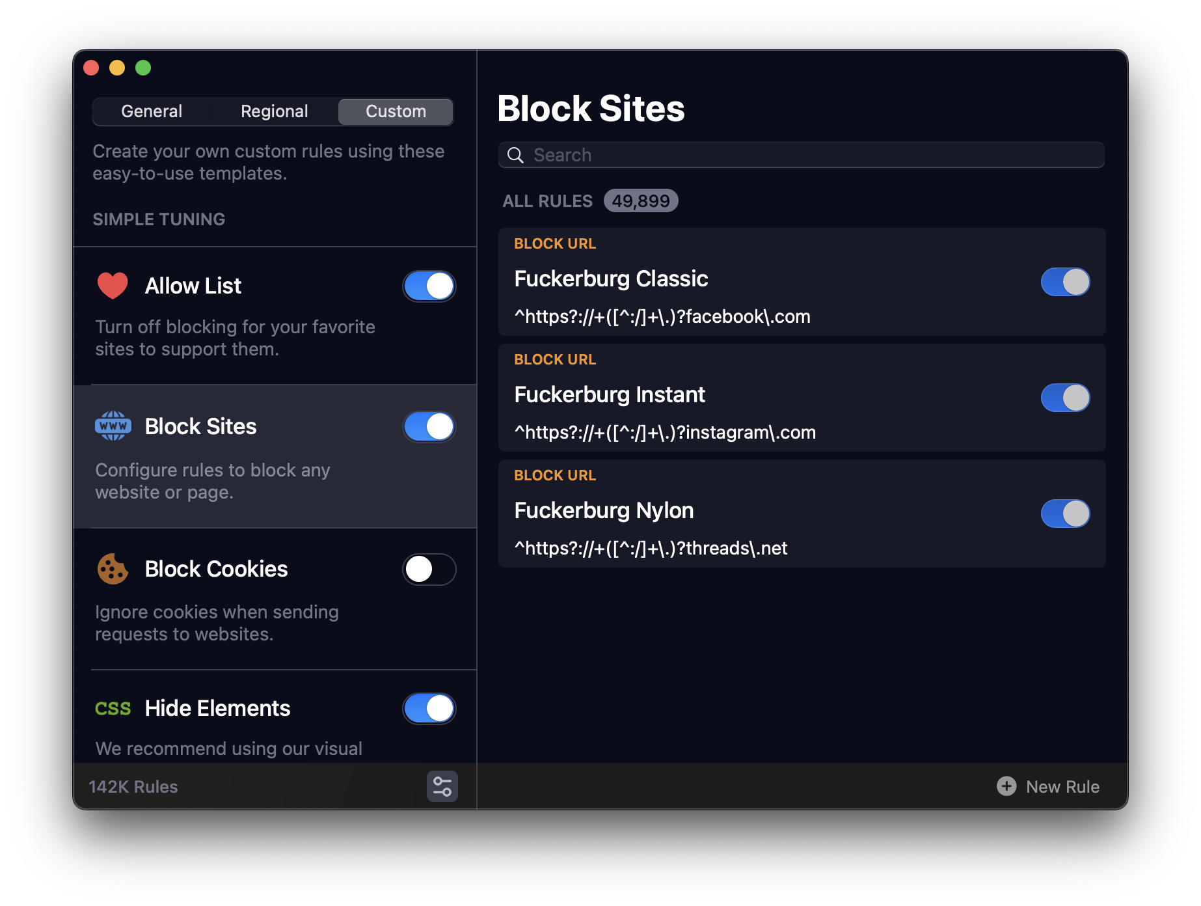1201x906 pixels.
Task: Open the Block Cookies section title
Action: [217, 569]
